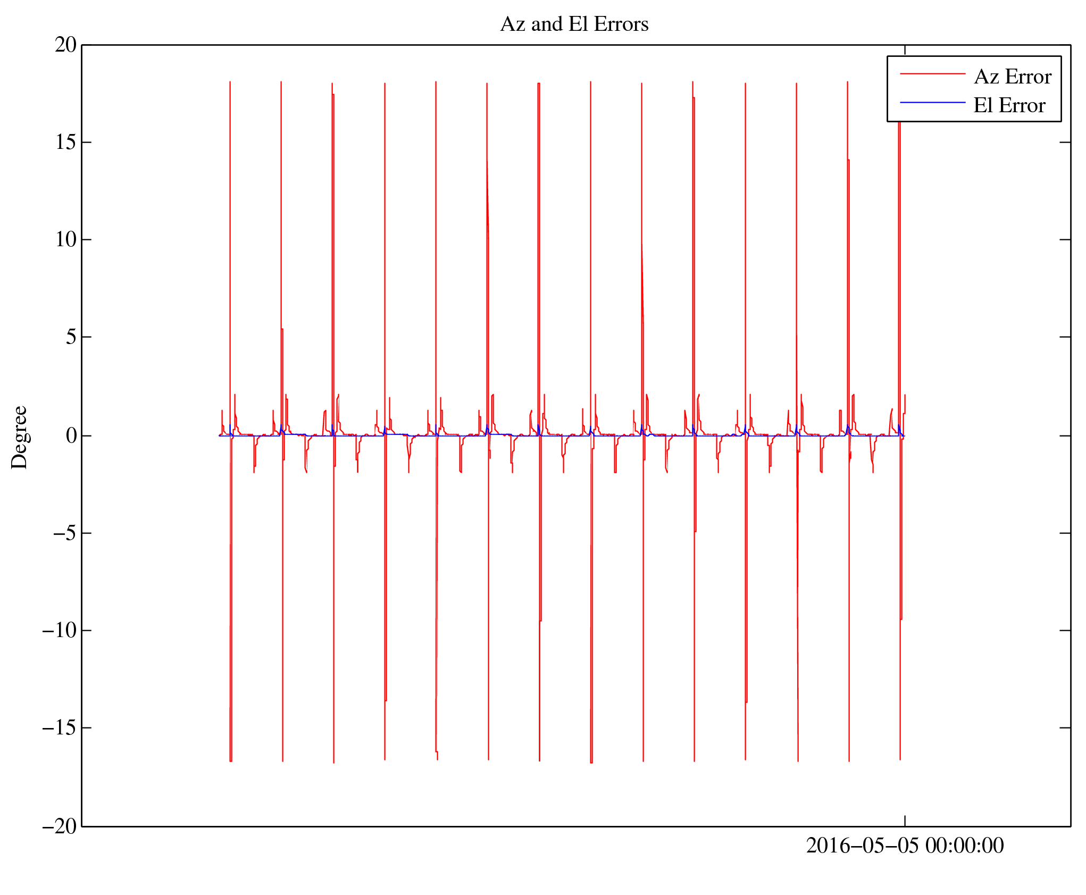This screenshot has width=1086, height=895.
Task: Click the y-axis tick label '0'
Action: coord(71,436)
